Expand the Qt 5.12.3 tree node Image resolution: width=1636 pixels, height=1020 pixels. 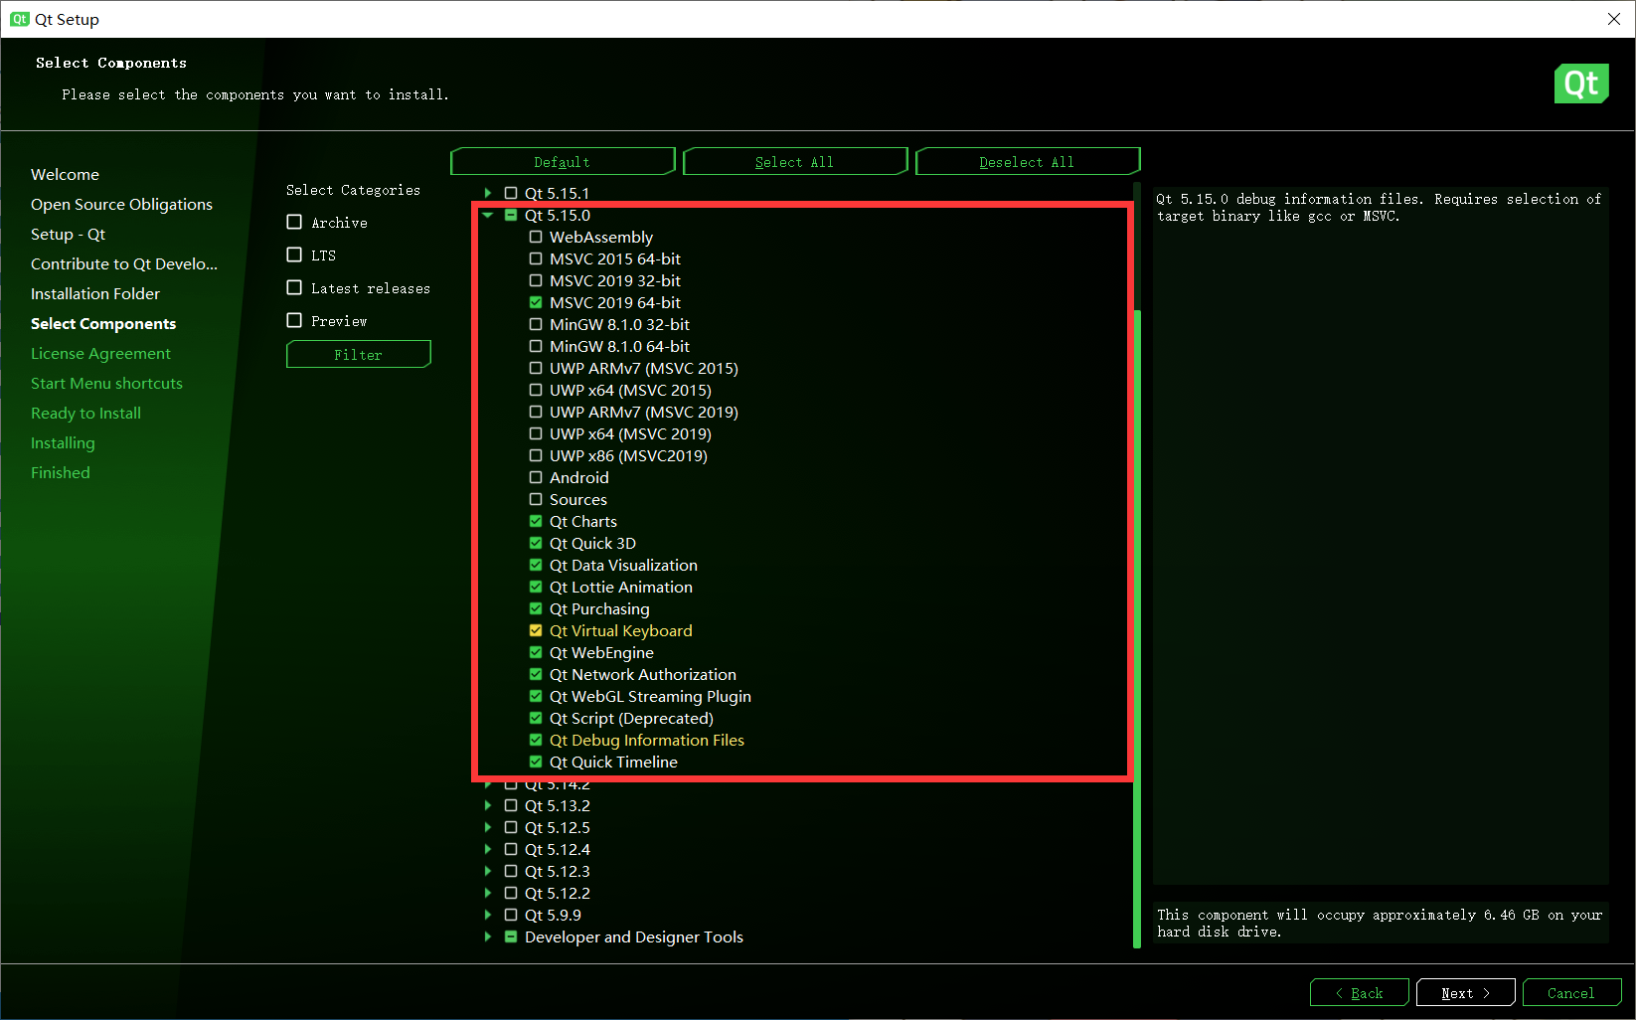pyautogui.click(x=488, y=871)
